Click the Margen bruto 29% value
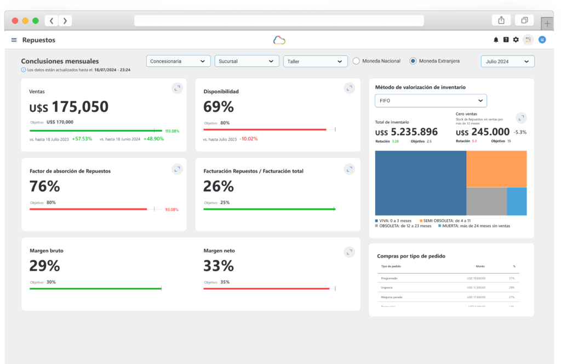This screenshot has height=364, width=561. pyautogui.click(x=45, y=266)
